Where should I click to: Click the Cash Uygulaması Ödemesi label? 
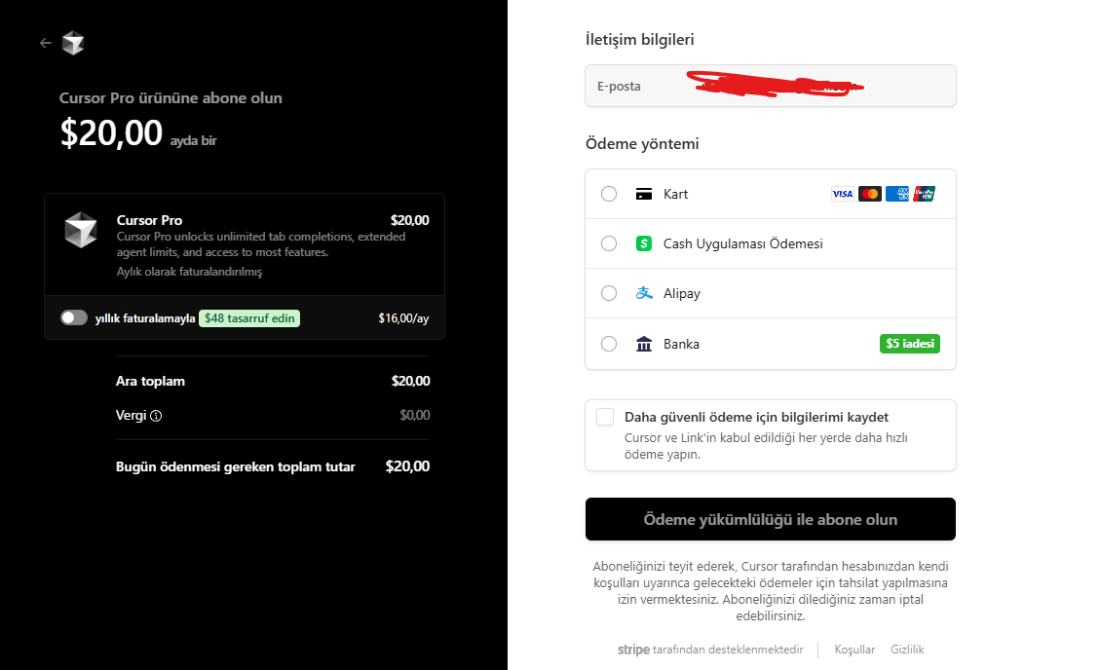pyautogui.click(x=743, y=243)
